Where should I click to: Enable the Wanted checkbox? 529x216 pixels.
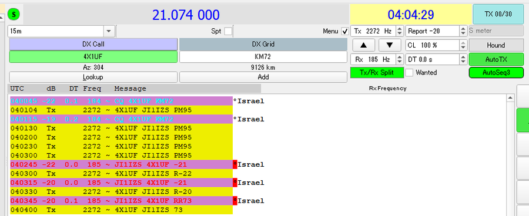coord(409,72)
